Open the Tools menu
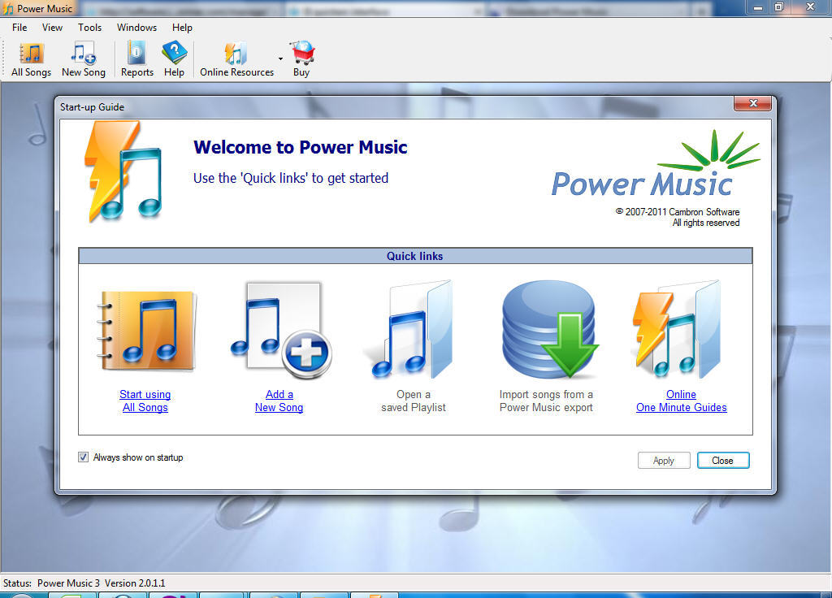 pyautogui.click(x=89, y=28)
